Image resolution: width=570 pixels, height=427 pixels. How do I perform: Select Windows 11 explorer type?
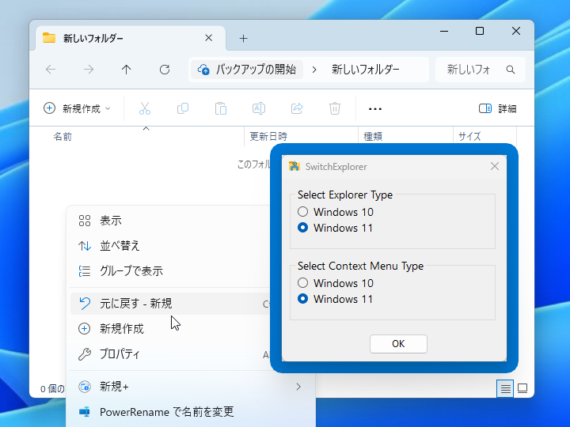336,228
